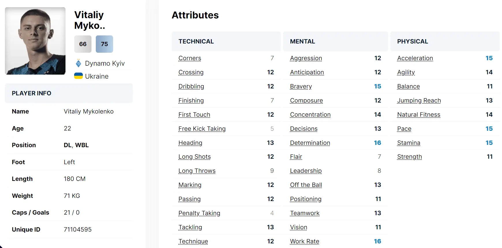Viewport: 502px width, 248px height.
Task: Open Vitaliy Mykolenko's player photo
Action: click(x=35, y=41)
